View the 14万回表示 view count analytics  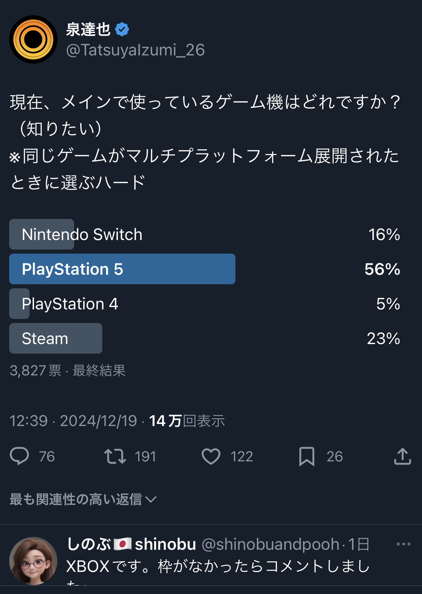(x=187, y=421)
